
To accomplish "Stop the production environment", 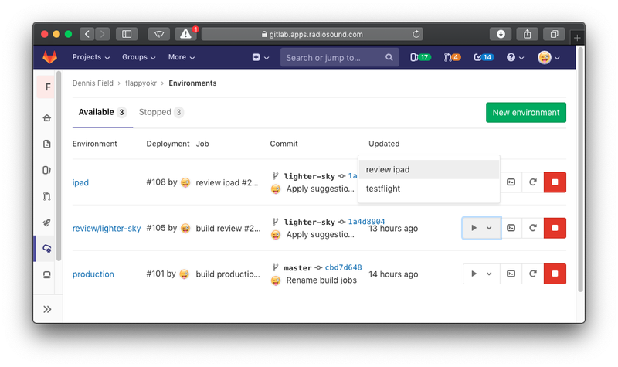I will [x=555, y=274].
